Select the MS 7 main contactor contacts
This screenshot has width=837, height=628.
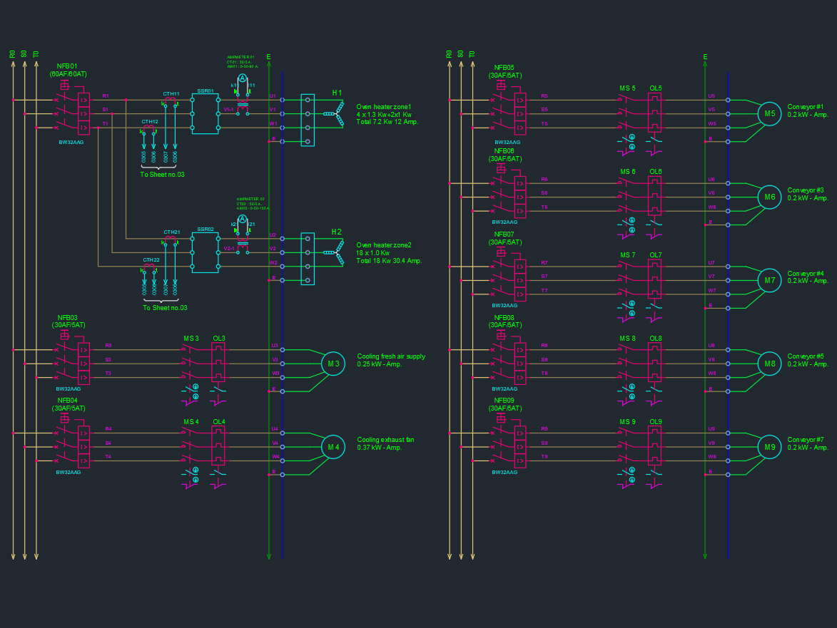[627, 279]
